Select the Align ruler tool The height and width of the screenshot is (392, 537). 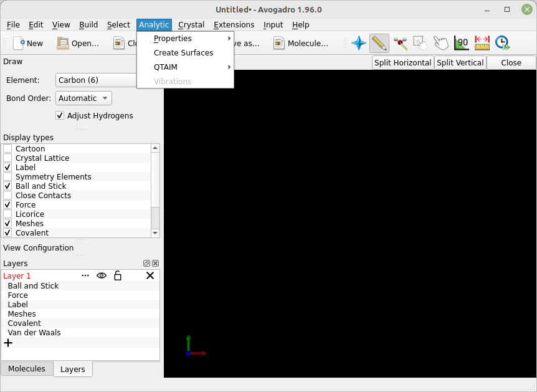point(482,43)
